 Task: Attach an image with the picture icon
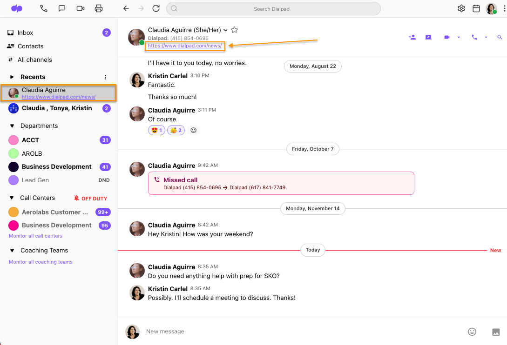tap(496, 332)
